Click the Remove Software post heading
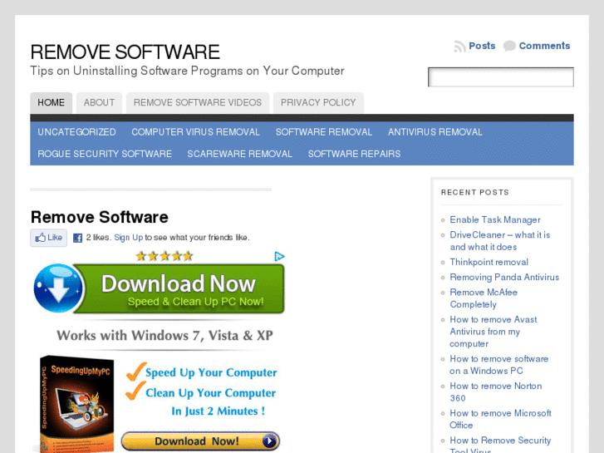The height and width of the screenshot is (453, 604). pos(100,217)
